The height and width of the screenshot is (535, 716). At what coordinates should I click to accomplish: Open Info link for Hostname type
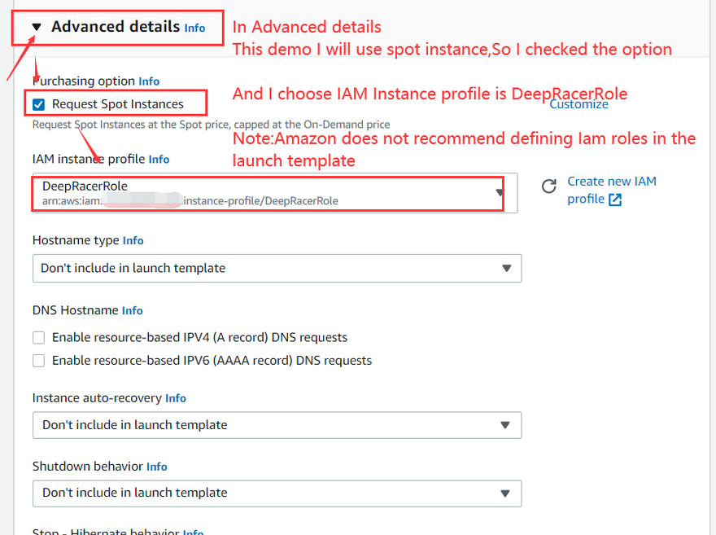[x=133, y=241]
